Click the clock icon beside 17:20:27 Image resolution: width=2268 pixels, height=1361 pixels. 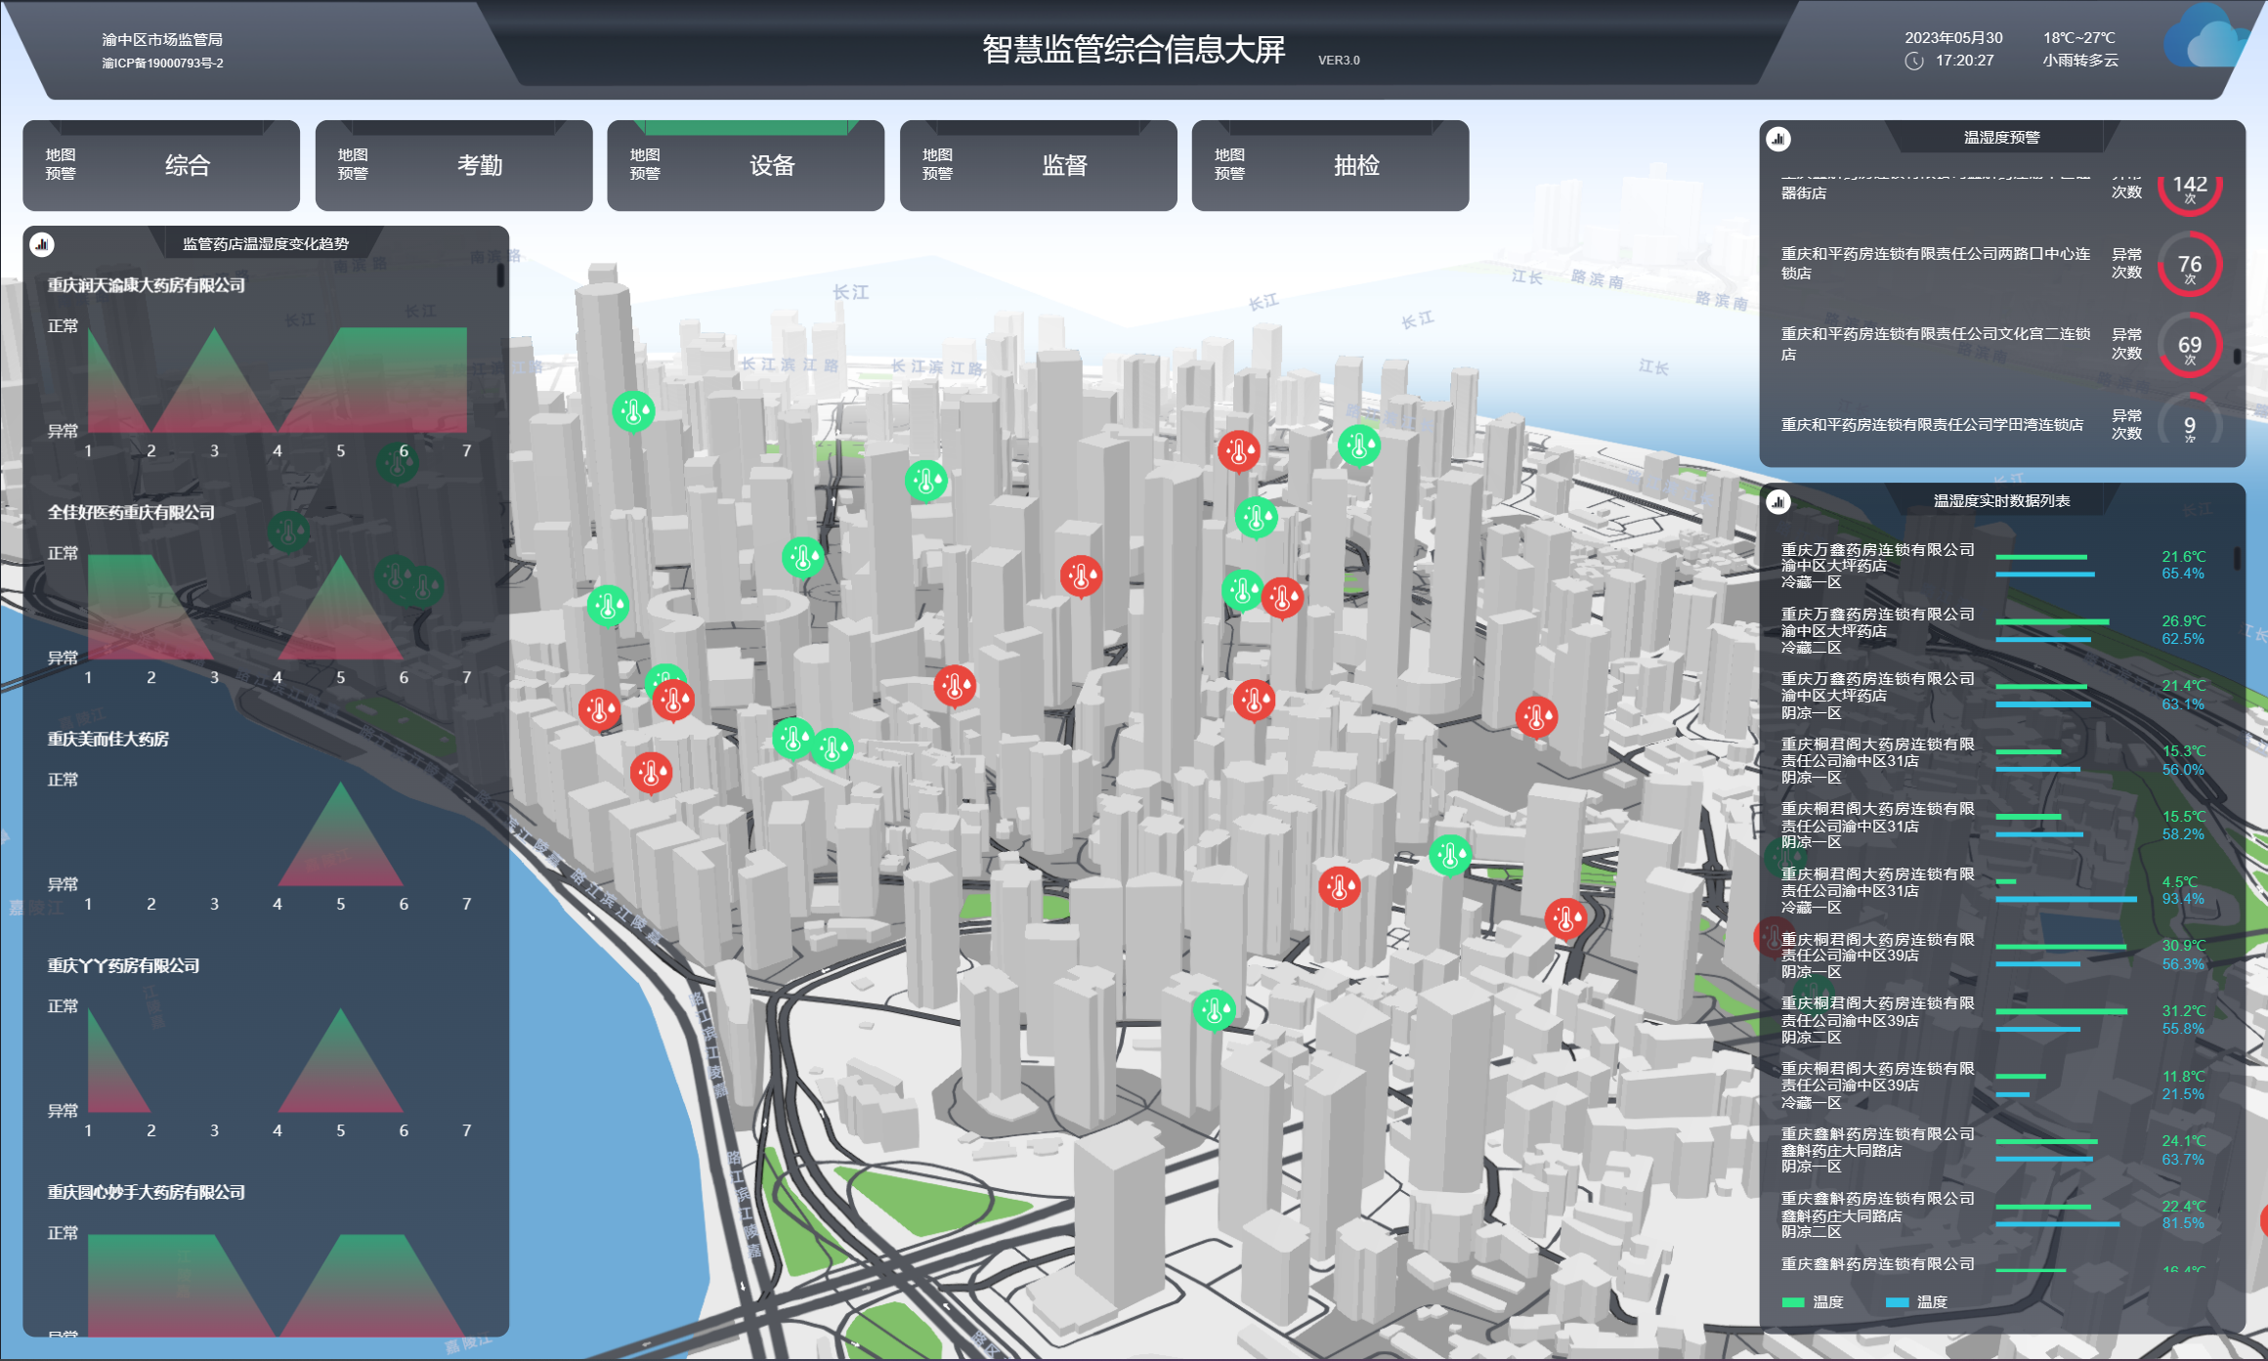1914,61
